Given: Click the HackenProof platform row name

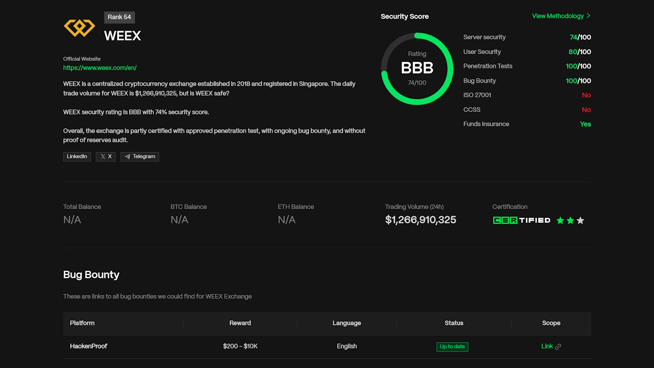Looking at the screenshot, I should point(88,346).
